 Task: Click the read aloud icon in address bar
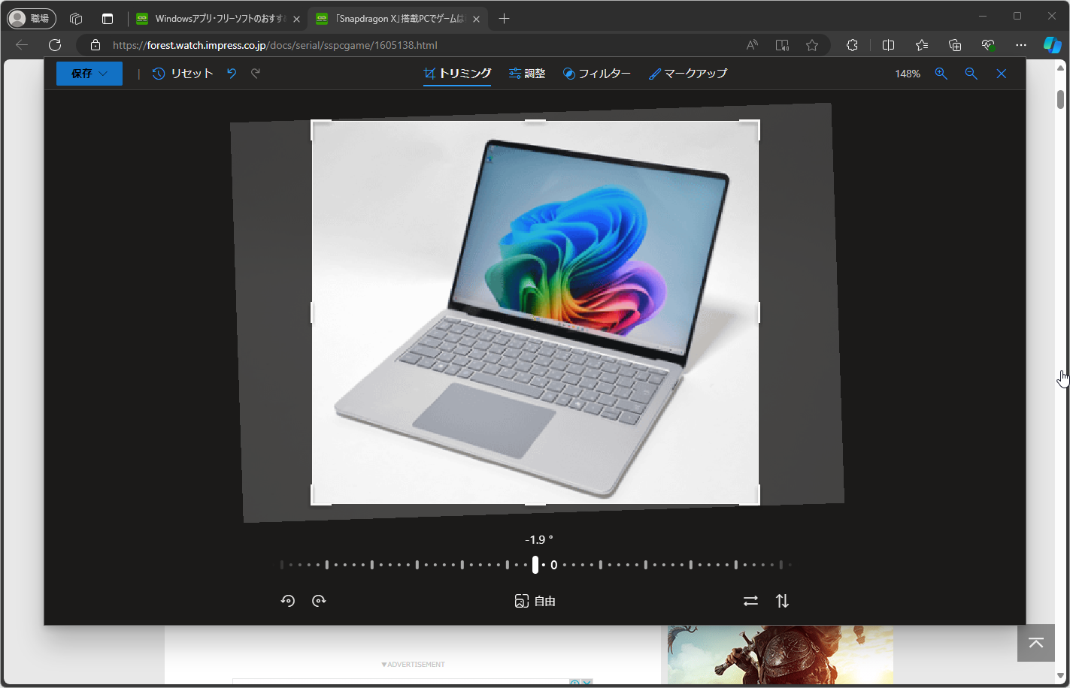tap(752, 45)
